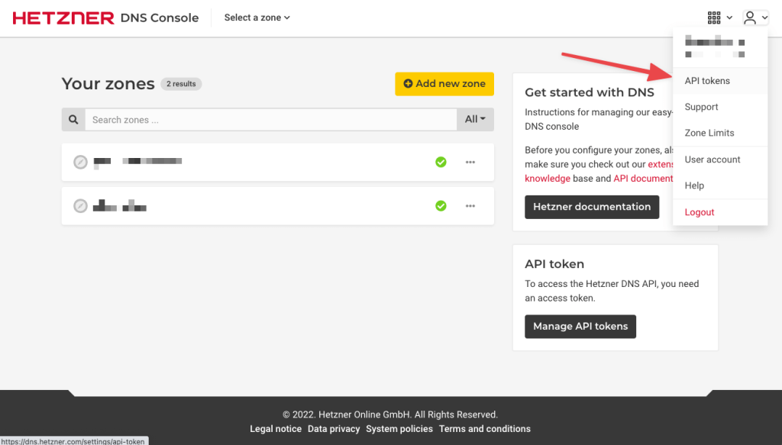Open the Terms and conditions link
Viewport: 782px width, 445px height.
pyautogui.click(x=485, y=428)
